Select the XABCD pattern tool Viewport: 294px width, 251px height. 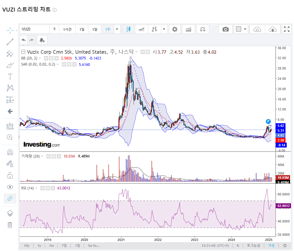point(10,88)
